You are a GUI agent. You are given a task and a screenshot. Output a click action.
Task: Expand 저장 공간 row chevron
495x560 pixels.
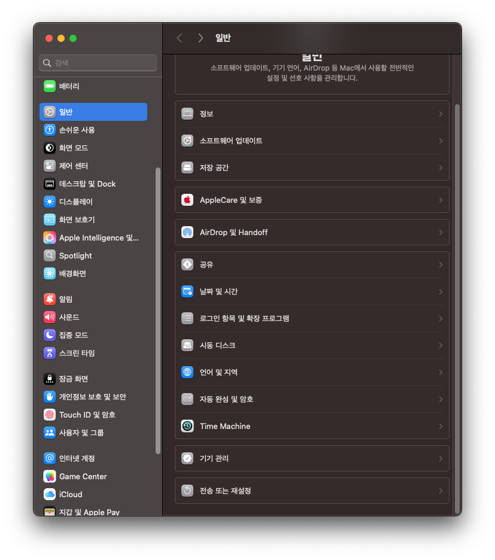[x=441, y=168]
